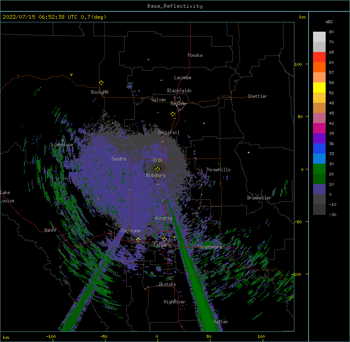Select the bright green swatch below 30 dBZ
The height and width of the screenshot is (342, 350).
click(319, 169)
